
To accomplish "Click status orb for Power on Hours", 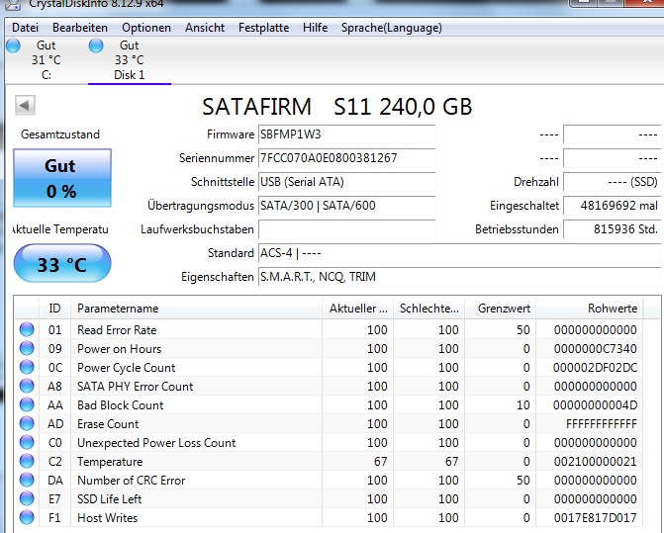I will 27,348.
